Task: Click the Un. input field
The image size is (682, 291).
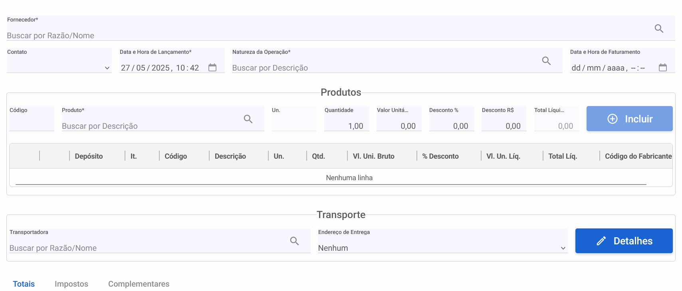Action: (x=294, y=119)
